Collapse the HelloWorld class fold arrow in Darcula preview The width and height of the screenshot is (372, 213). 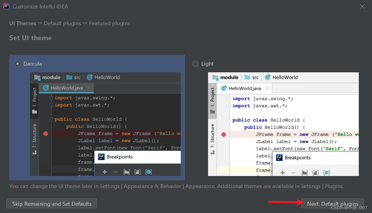click(51, 119)
